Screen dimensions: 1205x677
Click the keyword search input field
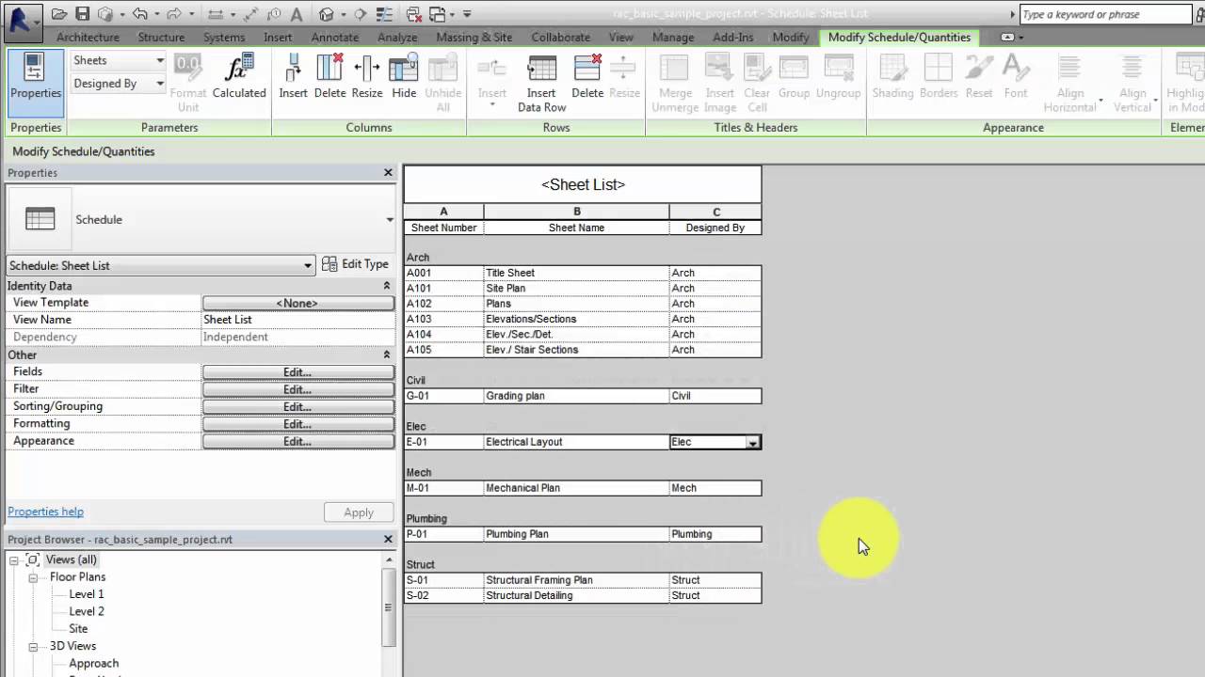point(1105,14)
